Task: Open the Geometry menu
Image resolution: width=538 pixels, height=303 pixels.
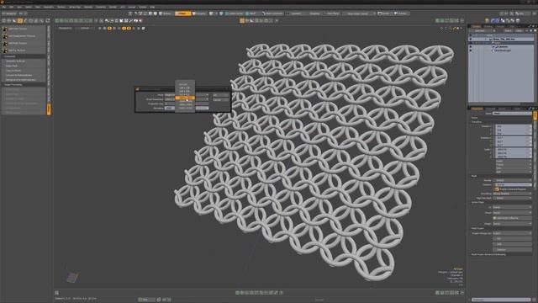Action: tap(49, 7)
